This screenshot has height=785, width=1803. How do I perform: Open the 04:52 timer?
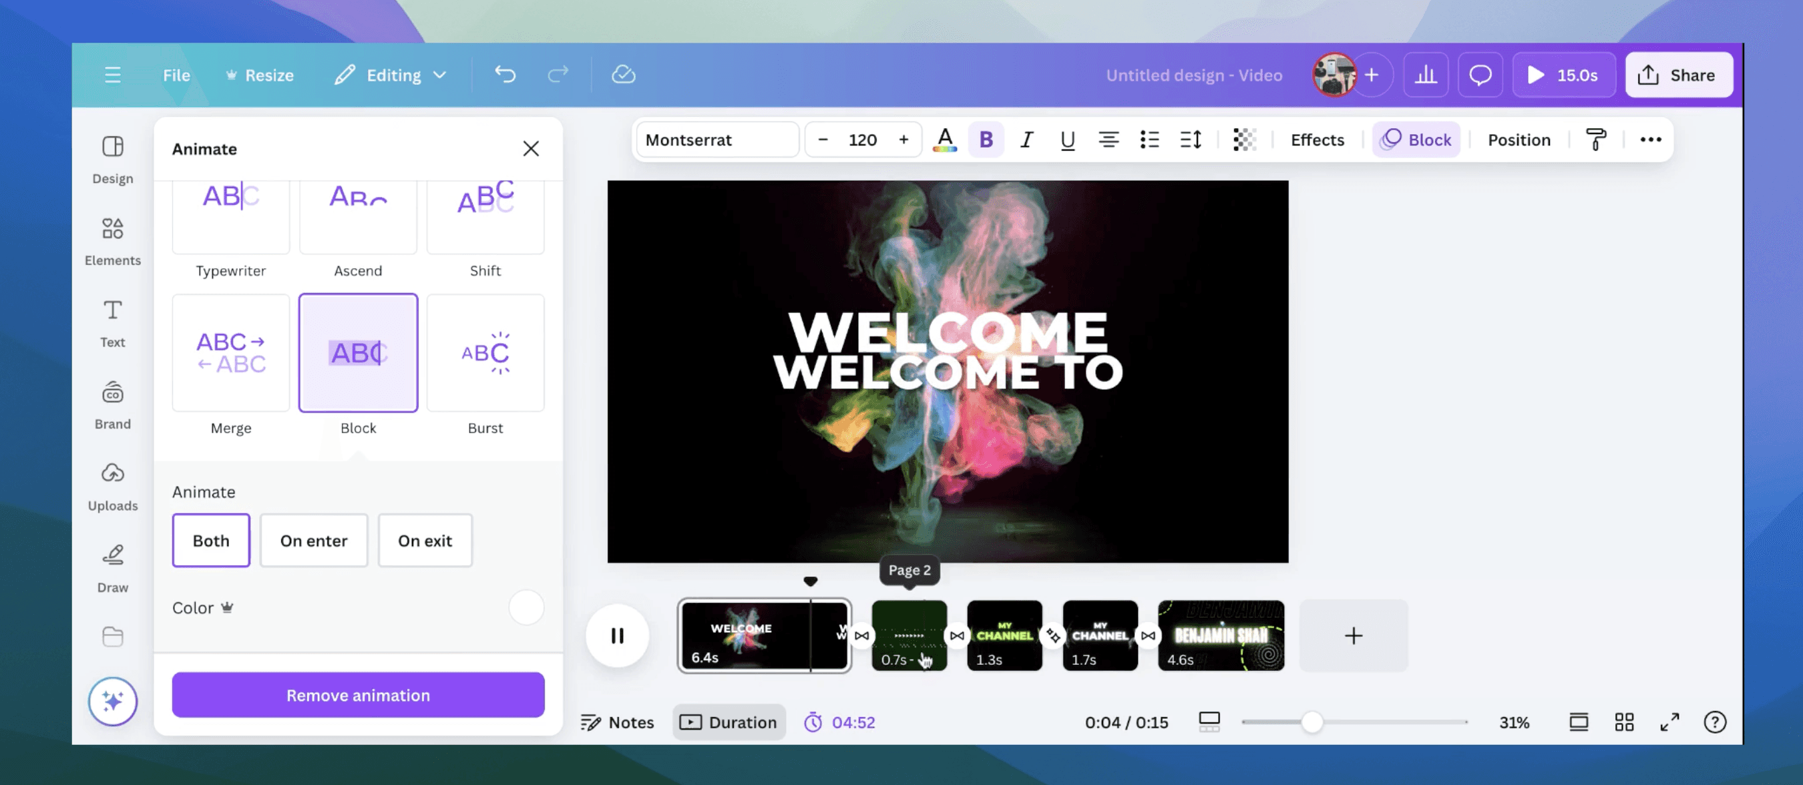point(840,722)
